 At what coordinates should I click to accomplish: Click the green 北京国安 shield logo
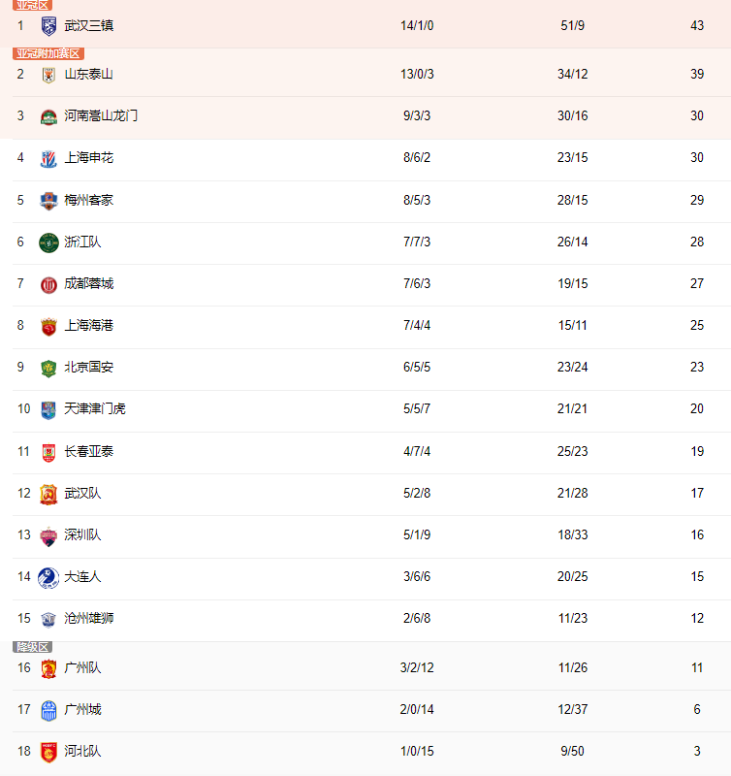pos(48,369)
